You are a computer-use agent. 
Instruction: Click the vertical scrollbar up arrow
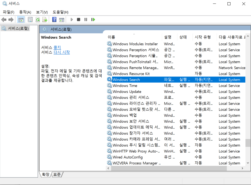pos(248,36)
